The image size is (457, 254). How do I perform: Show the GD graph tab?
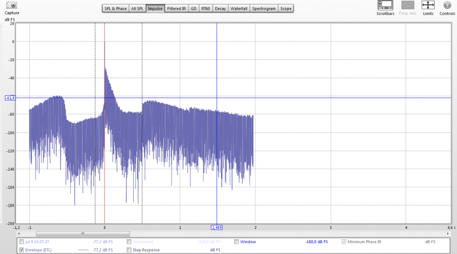tap(193, 9)
